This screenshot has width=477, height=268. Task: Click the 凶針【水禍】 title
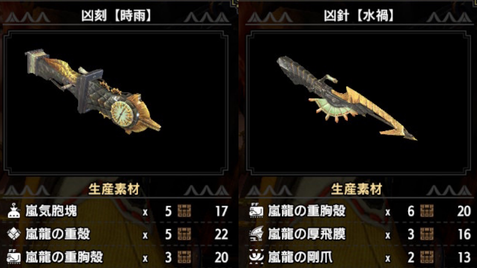[x=359, y=16]
